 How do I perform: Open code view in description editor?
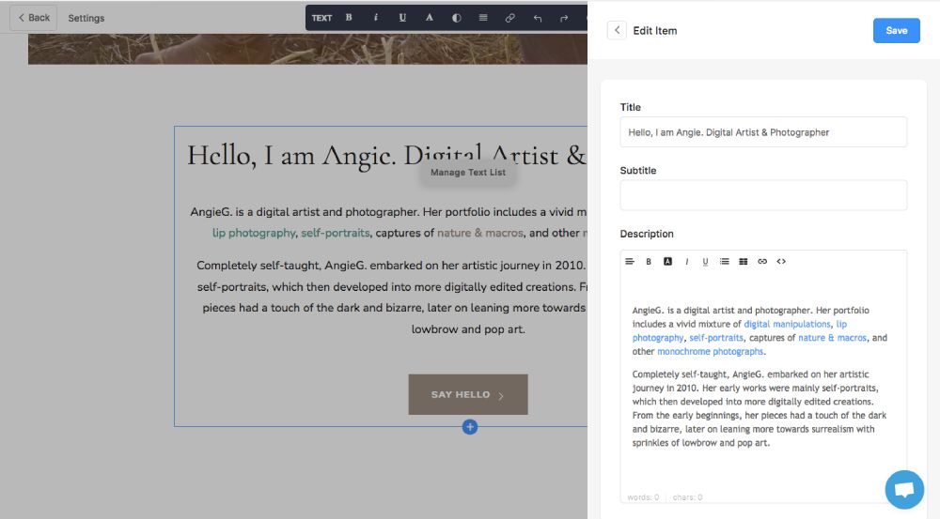(x=781, y=262)
